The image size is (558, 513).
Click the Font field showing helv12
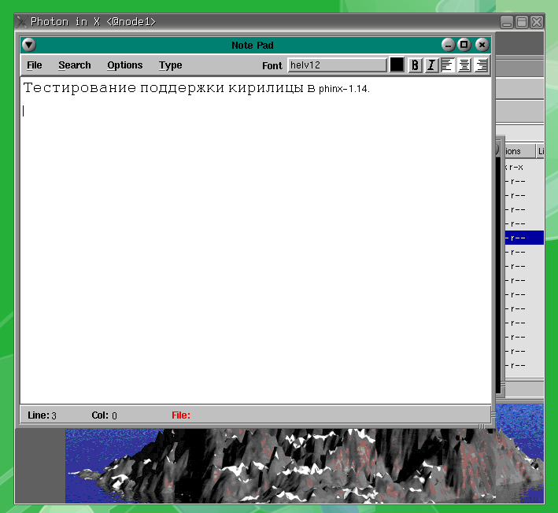tap(337, 65)
